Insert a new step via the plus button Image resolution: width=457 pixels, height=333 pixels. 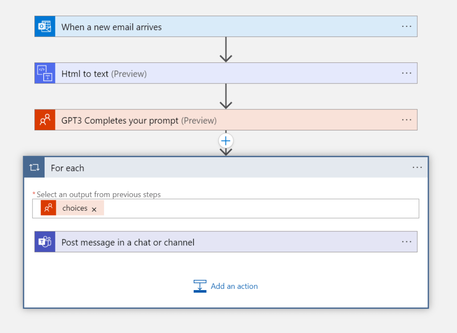tap(226, 141)
